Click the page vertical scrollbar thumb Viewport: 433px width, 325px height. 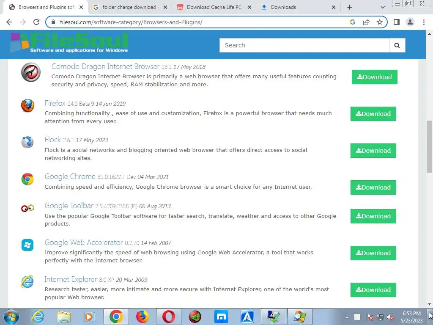[x=429, y=146]
